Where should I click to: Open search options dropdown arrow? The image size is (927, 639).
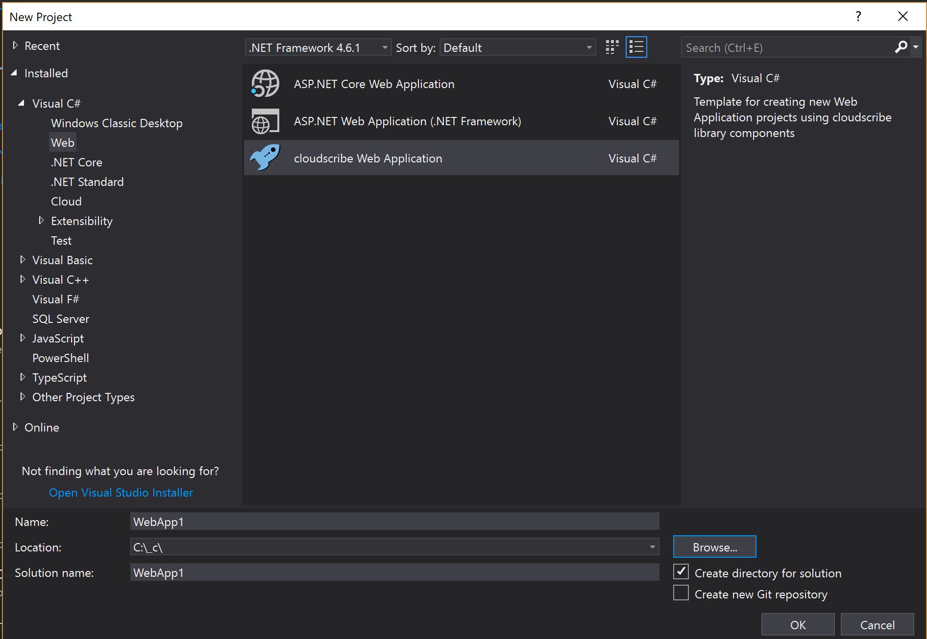[915, 47]
